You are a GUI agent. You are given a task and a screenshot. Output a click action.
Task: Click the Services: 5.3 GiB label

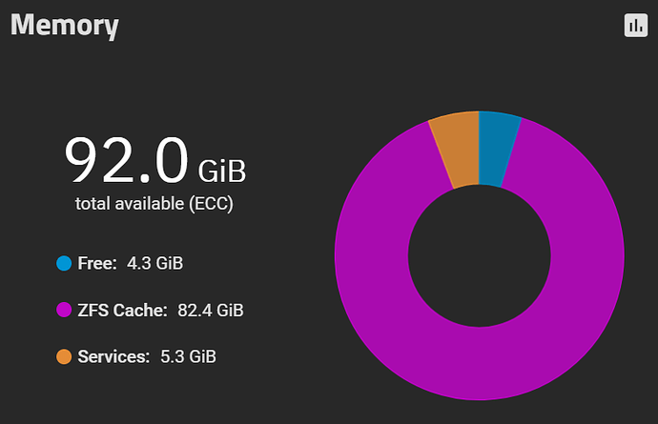(147, 357)
